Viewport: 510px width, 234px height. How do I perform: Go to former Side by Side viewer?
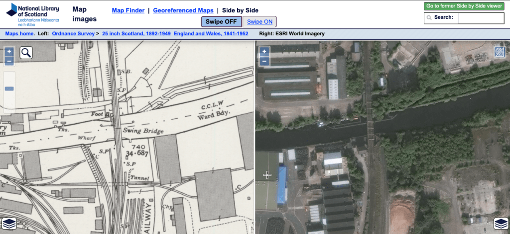[464, 6]
